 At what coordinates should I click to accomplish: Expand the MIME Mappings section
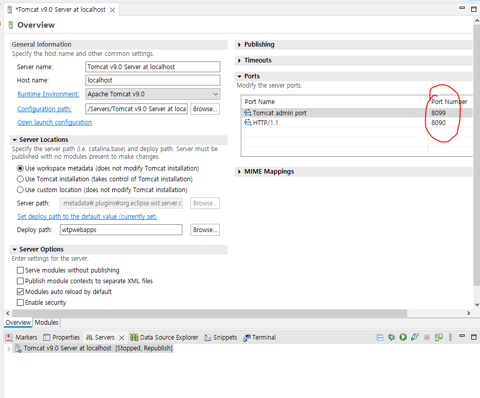[239, 172]
